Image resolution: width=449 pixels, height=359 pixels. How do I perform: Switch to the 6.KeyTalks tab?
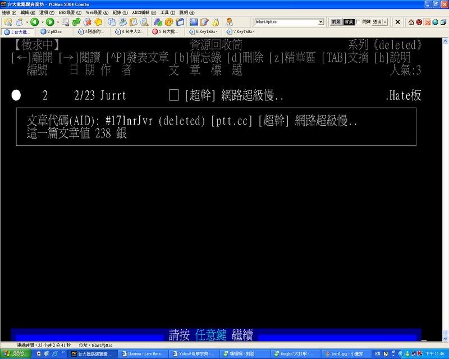[206, 31]
